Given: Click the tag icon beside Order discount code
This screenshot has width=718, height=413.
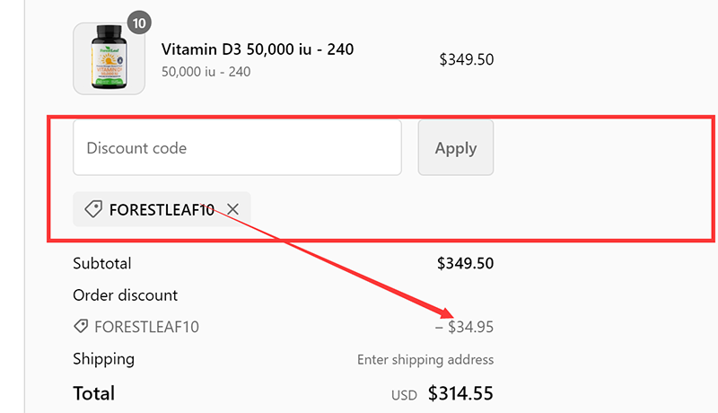Looking at the screenshot, I should (81, 327).
